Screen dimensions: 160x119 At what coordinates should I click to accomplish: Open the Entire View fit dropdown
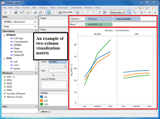(118, 12)
